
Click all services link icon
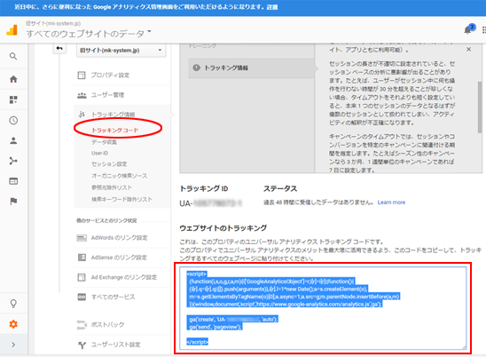coord(82,297)
